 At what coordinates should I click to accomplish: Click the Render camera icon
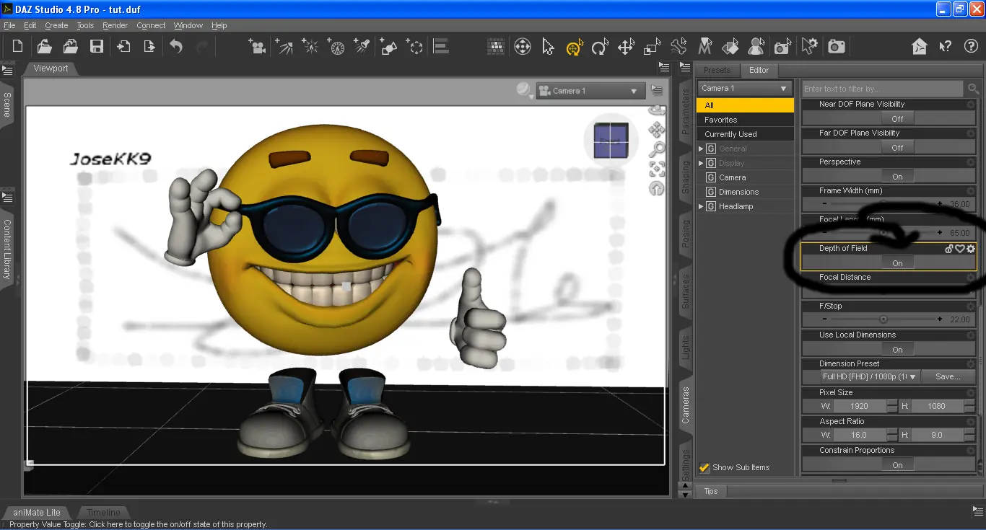click(837, 47)
